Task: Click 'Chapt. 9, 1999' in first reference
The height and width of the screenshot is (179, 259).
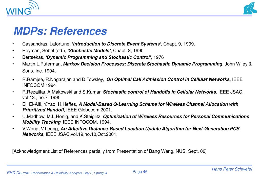Action: pyautogui.click(x=179, y=44)
